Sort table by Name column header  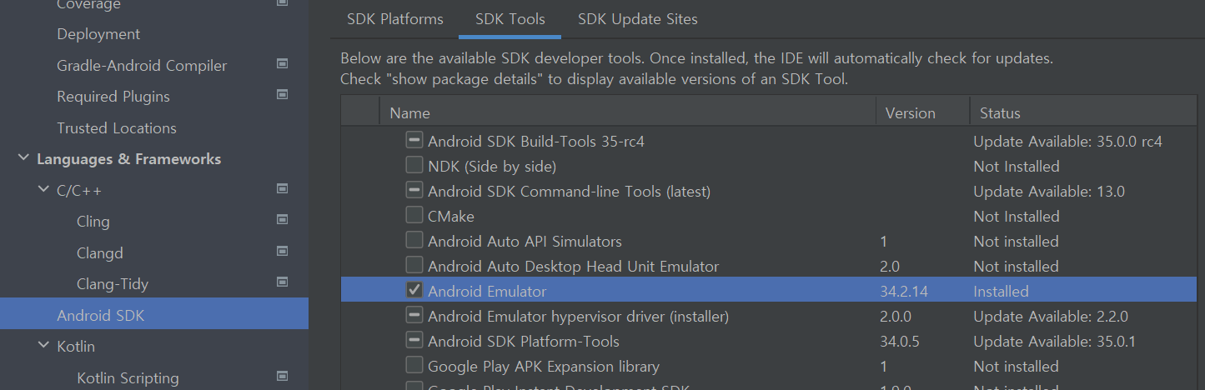click(627, 112)
